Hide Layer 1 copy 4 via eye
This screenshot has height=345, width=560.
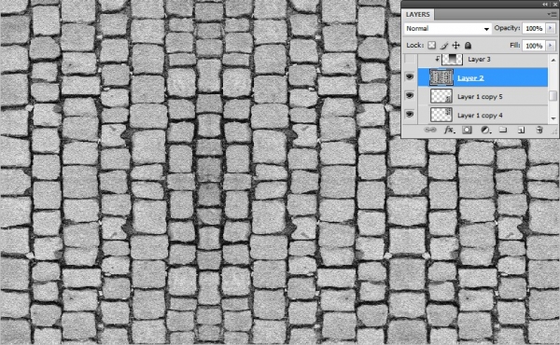410,114
